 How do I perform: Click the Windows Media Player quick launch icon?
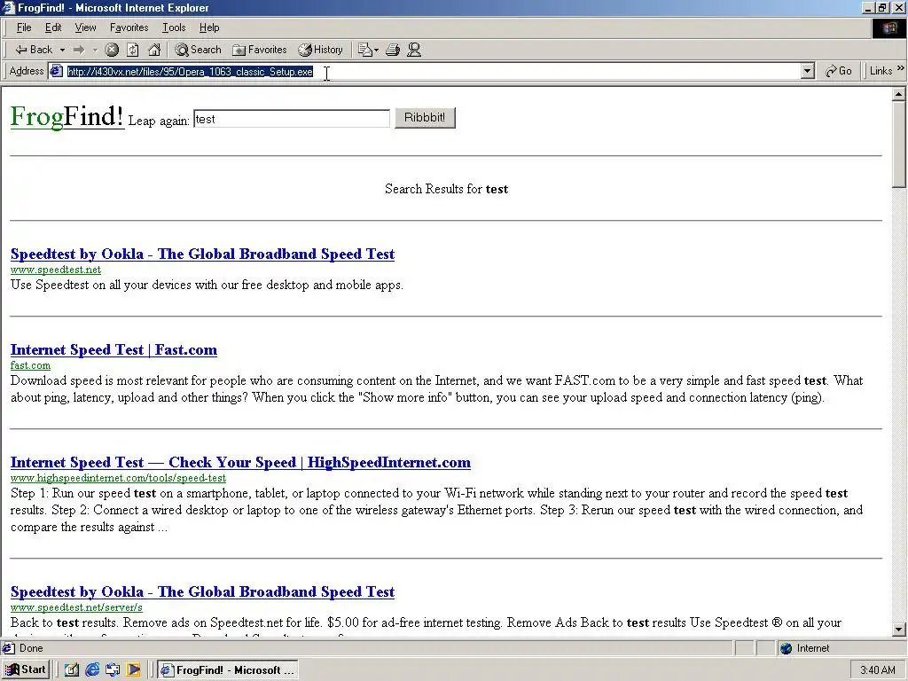point(134,669)
